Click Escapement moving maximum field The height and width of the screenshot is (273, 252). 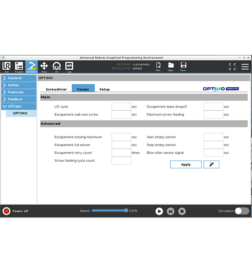click(x=121, y=137)
